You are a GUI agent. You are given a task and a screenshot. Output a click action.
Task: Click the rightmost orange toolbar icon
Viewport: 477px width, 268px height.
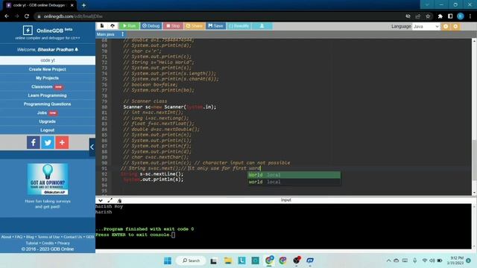coord(455,27)
